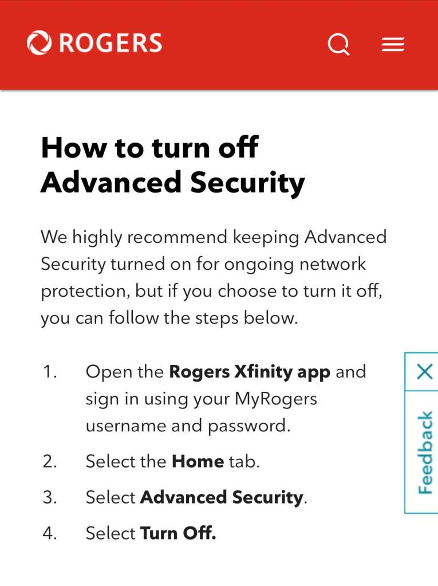The width and height of the screenshot is (438, 586).
Task: Open the Feedback side tab
Action: (424, 453)
